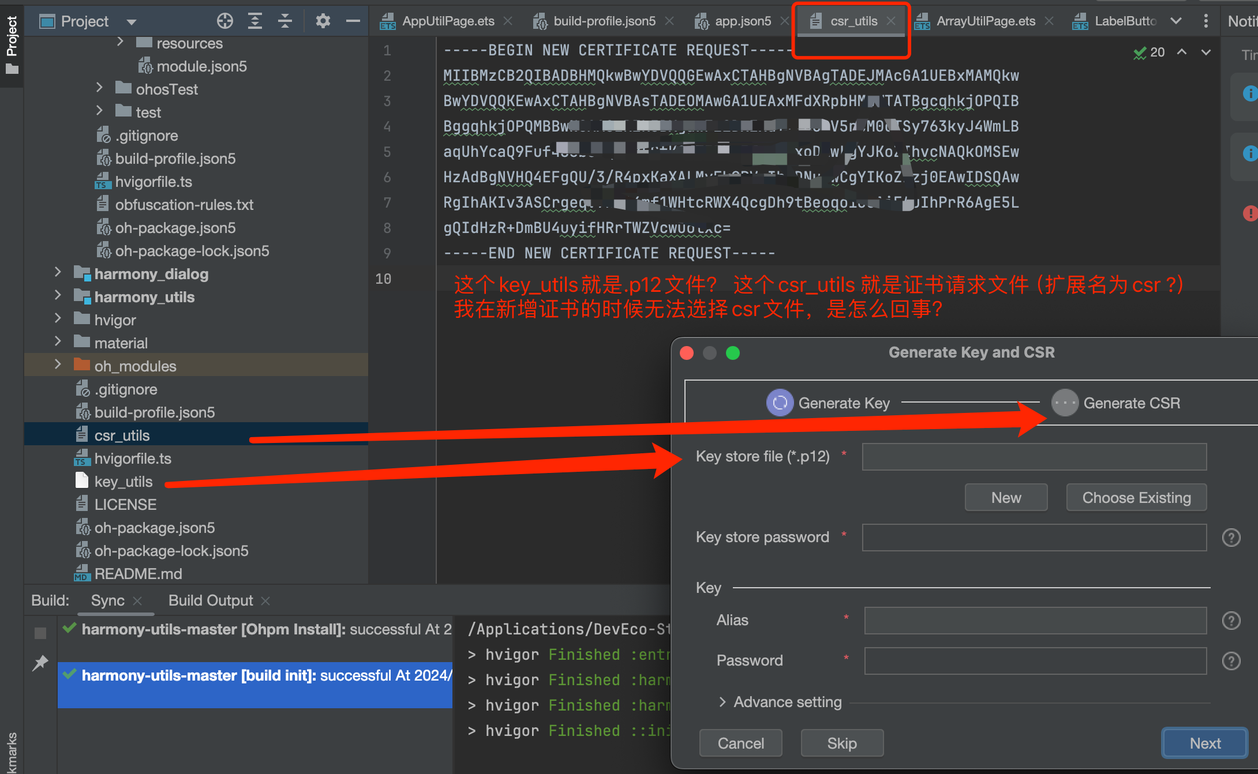Expand the hvigor folder
This screenshot has height=774, width=1258.
[58, 318]
